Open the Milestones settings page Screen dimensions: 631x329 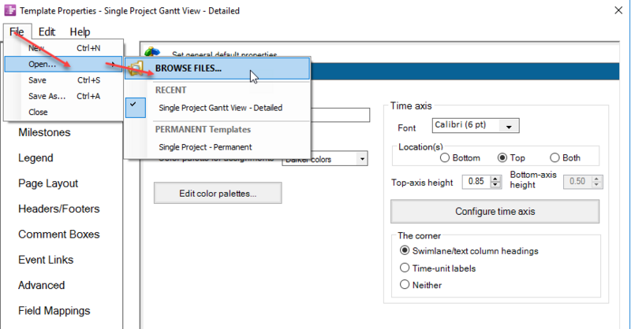pos(44,132)
